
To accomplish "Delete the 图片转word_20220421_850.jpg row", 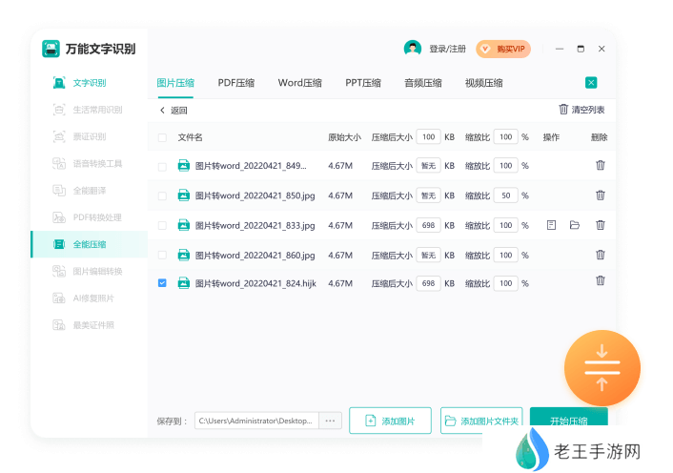I will click(x=600, y=195).
